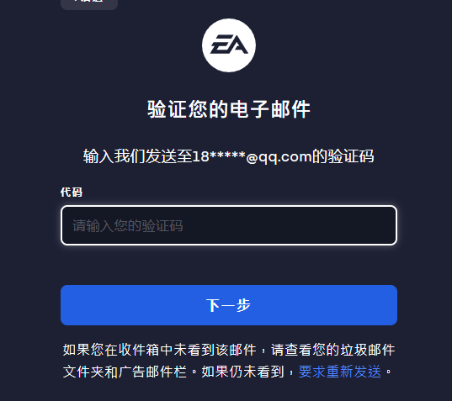452x401 pixels.
Task: Click the EA lettering inside the logo
Action: [x=229, y=45]
